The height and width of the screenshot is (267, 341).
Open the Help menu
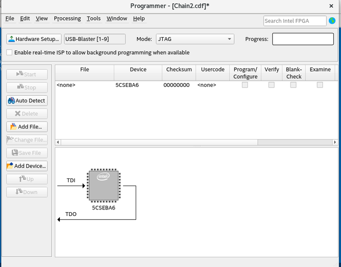tap(139, 18)
